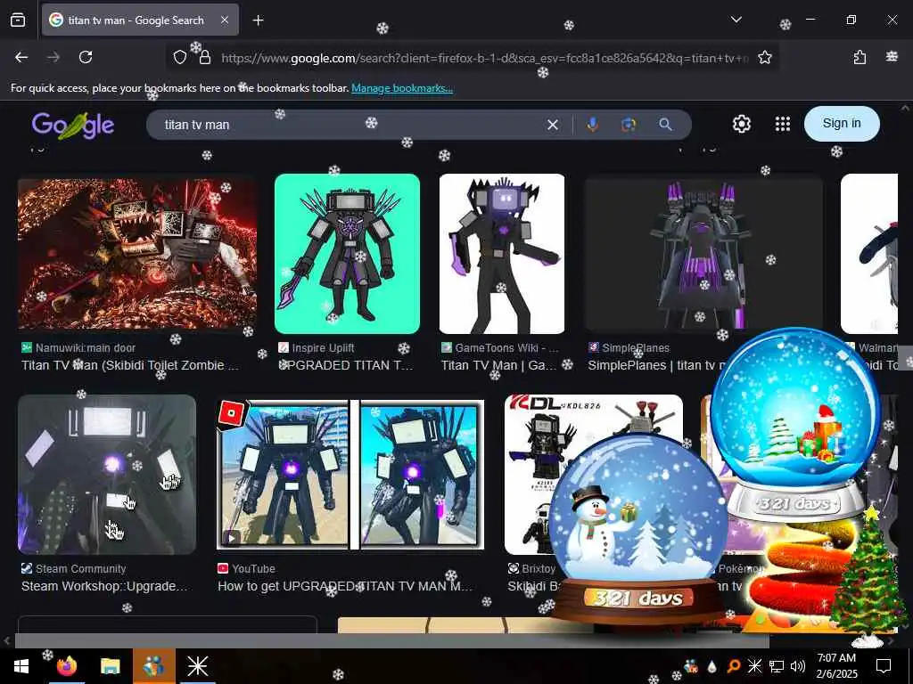Click the Google search URL in address bar

(484, 58)
